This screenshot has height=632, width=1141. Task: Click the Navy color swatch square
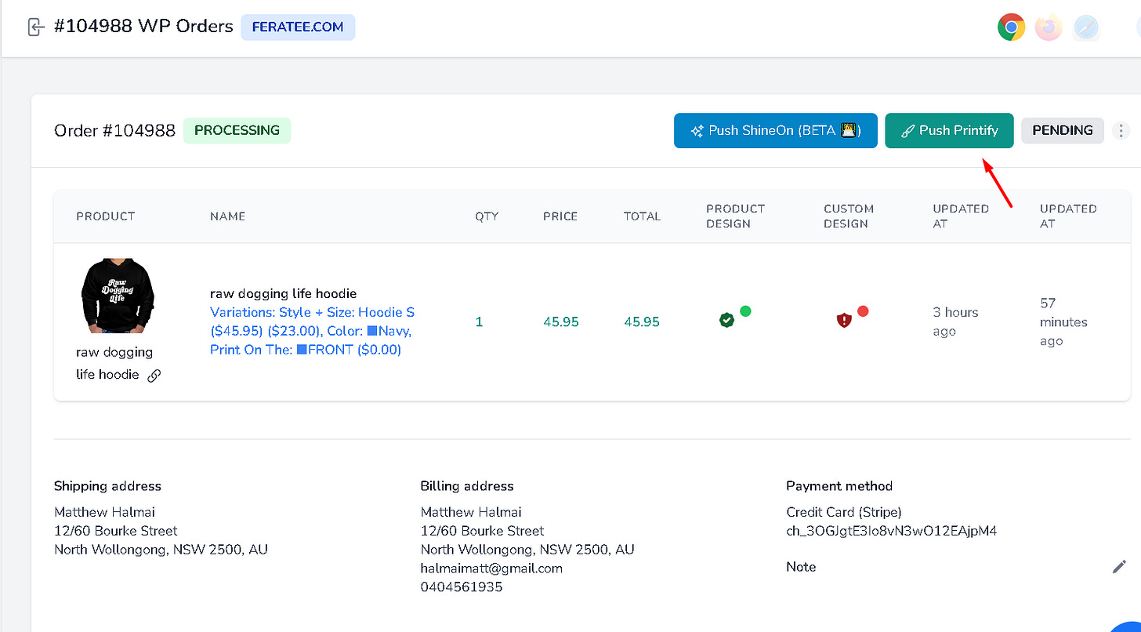click(x=372, y=331)
